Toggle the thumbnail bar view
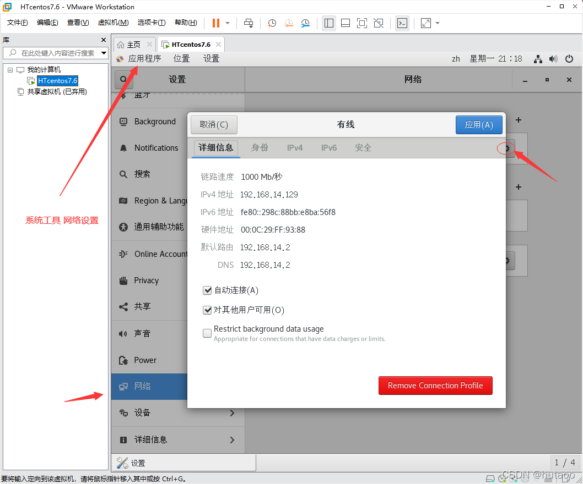 [x=346, y=23]
